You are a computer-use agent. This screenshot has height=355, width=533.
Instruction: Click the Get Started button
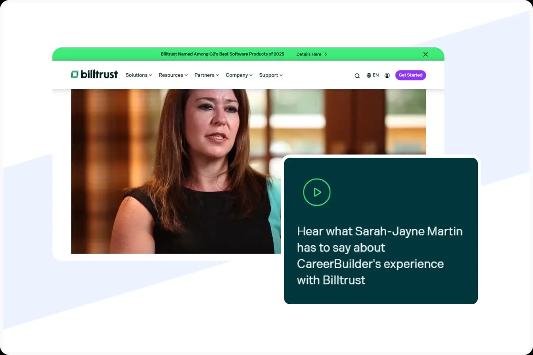[x=410, y=75]
